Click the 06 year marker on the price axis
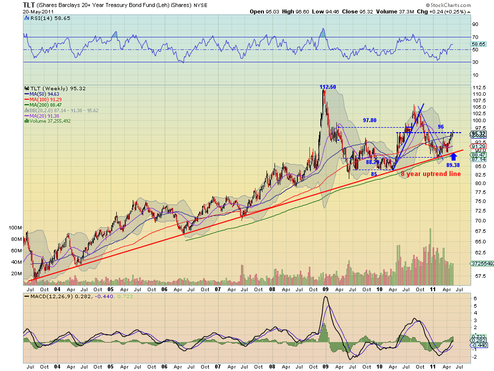Screen dimensions: 494x371 (x=164, y=289)
